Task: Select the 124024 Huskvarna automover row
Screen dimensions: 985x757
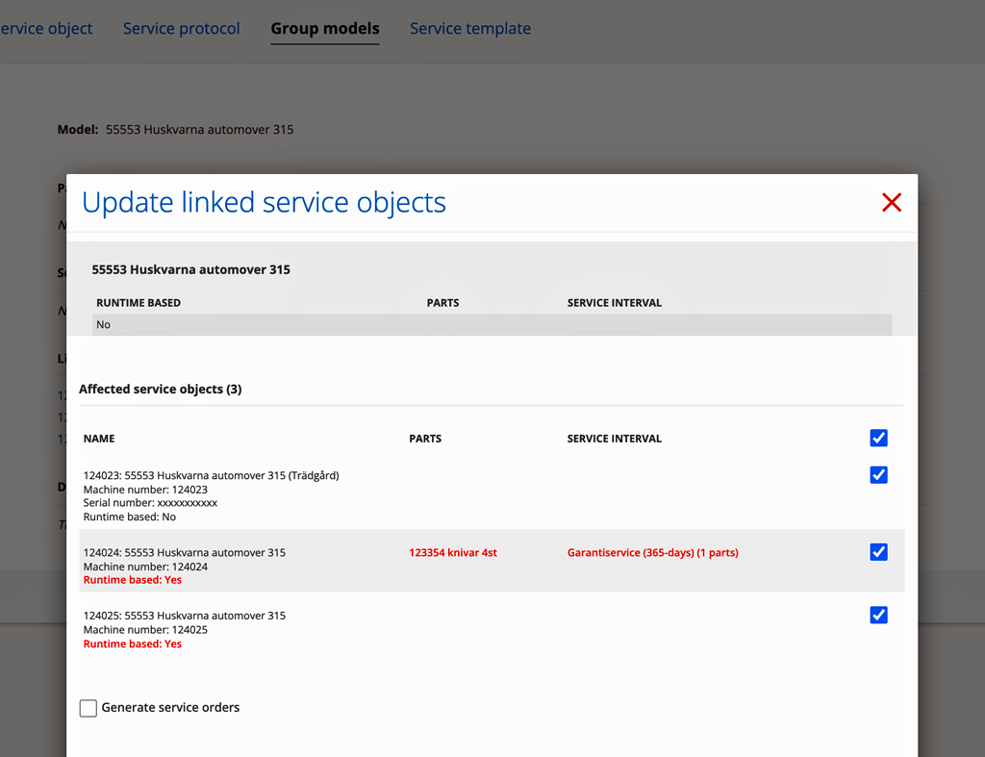Action: coord(492,561)
